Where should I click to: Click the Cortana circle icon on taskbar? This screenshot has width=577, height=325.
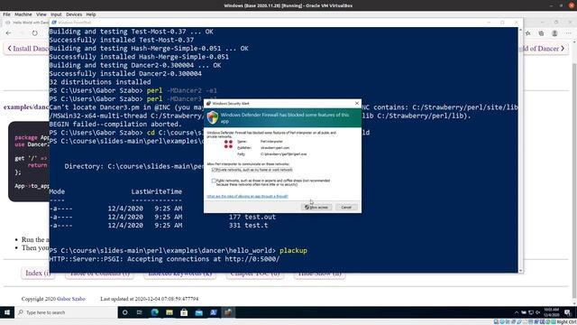[124, 312]
